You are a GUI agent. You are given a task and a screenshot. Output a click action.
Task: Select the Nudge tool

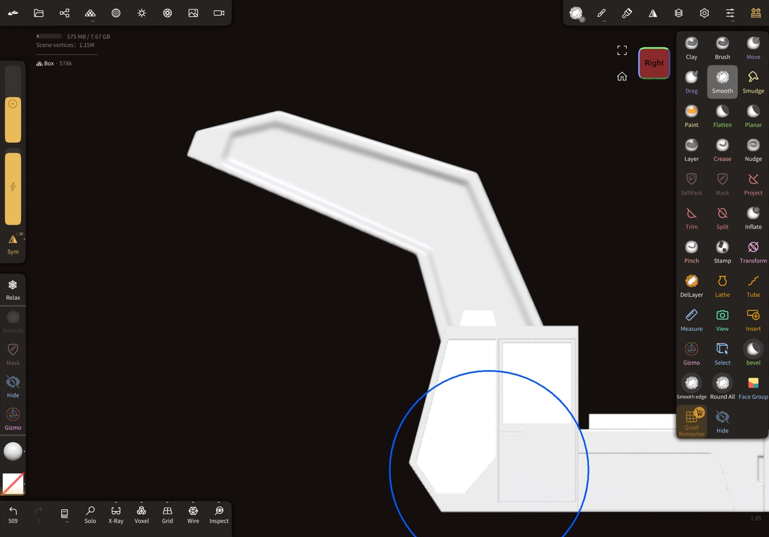point(753,150)
